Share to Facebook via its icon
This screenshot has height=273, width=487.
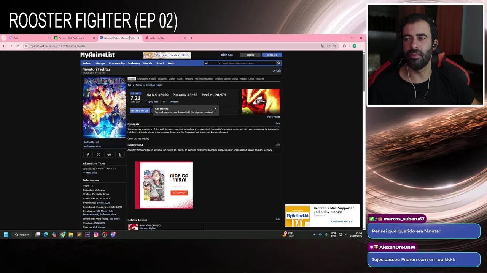(88, 155)
